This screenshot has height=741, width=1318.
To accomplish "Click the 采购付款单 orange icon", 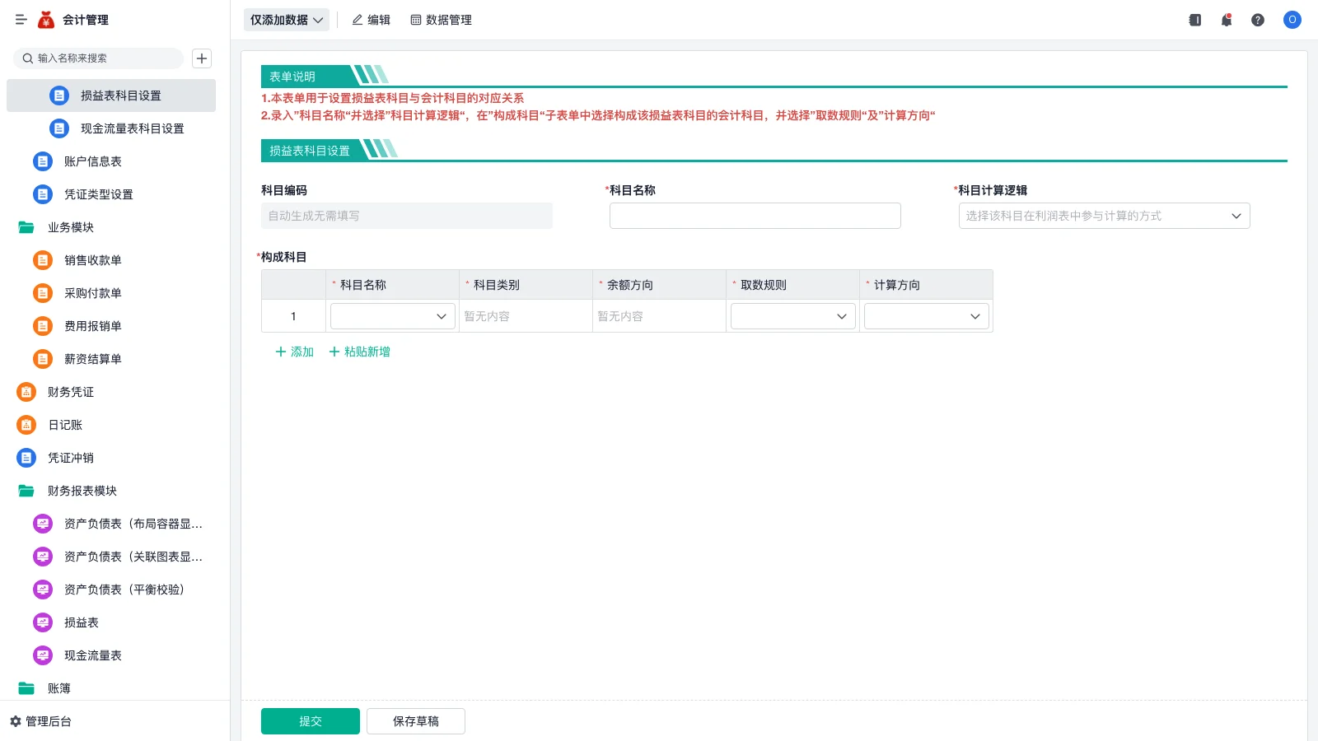I will click(x=43, y=293).
